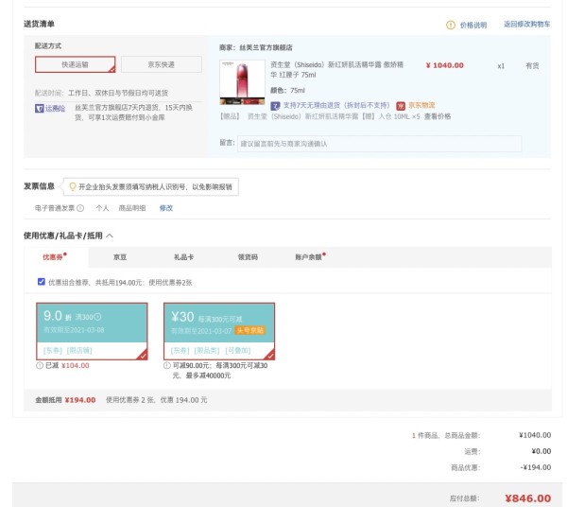This screenshot has width=567, height=507.
Task: Click 查看价格 for the gift item
Action: (438, 116)
